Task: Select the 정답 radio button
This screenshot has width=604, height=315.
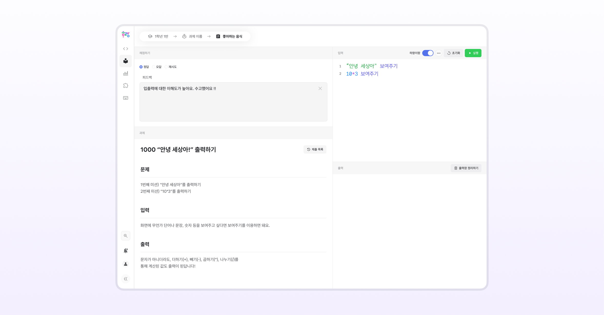Action: 141,67
